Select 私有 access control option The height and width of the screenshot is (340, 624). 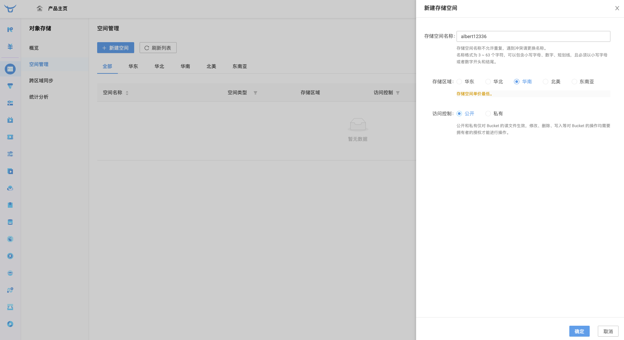[x=488, y=113]
